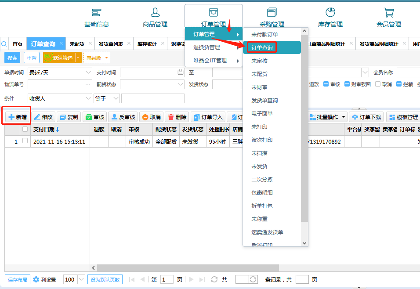
Task: Click the 保存布局 button
Action: pos(18,279)
